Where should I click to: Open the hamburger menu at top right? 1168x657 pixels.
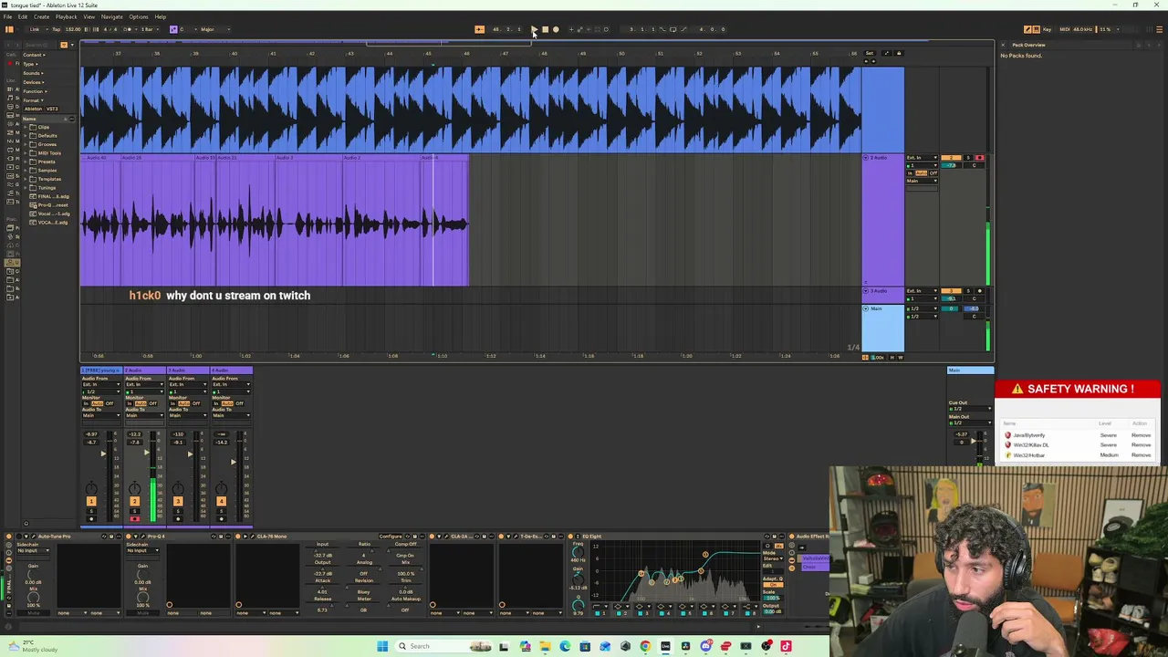point(1159,29)
